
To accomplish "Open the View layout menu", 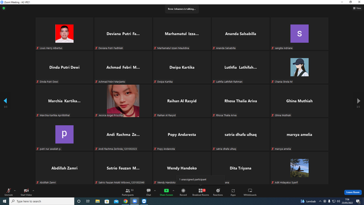I will (x=357, y=8).
